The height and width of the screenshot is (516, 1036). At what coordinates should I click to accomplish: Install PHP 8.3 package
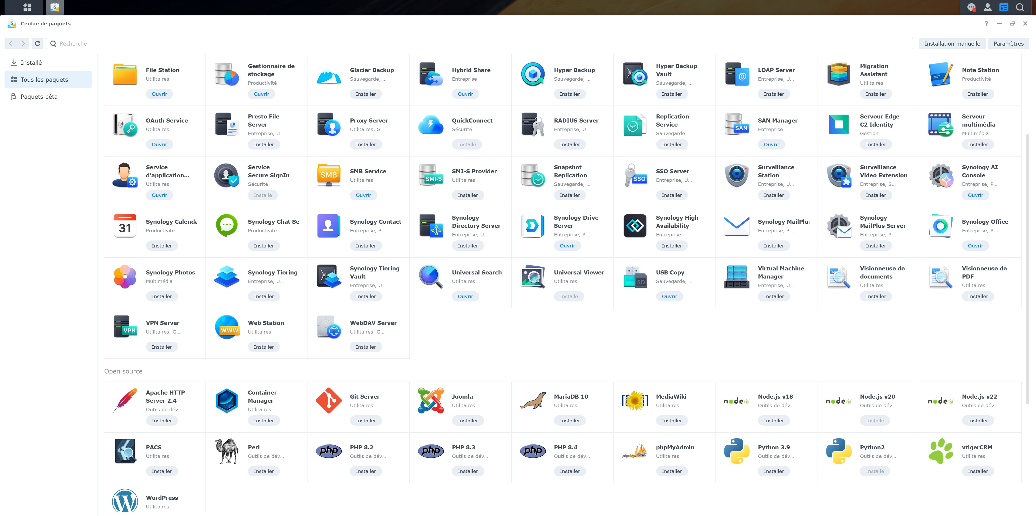pos(468,471)
